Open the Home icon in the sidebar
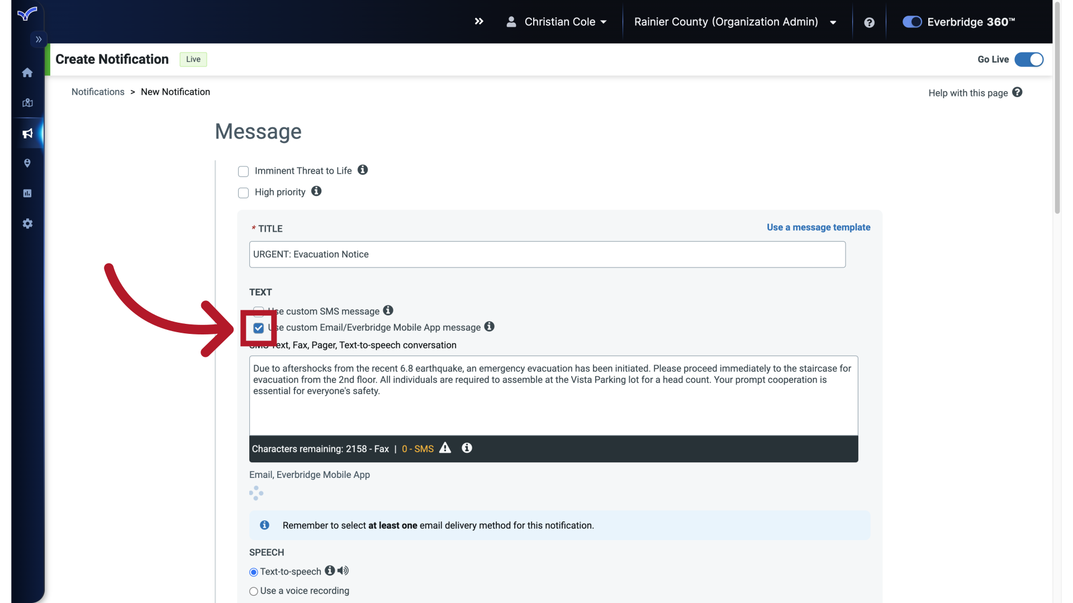This screenshot has height=603, width=1073. pyautogui.click(x=27, y=73)
